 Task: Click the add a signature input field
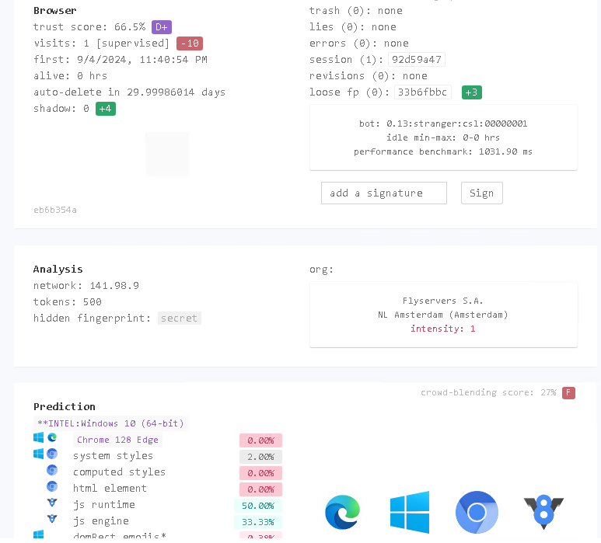[383, 193]
